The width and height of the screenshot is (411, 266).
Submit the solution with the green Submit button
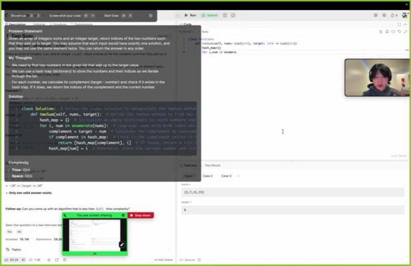[x=209, y=15]
